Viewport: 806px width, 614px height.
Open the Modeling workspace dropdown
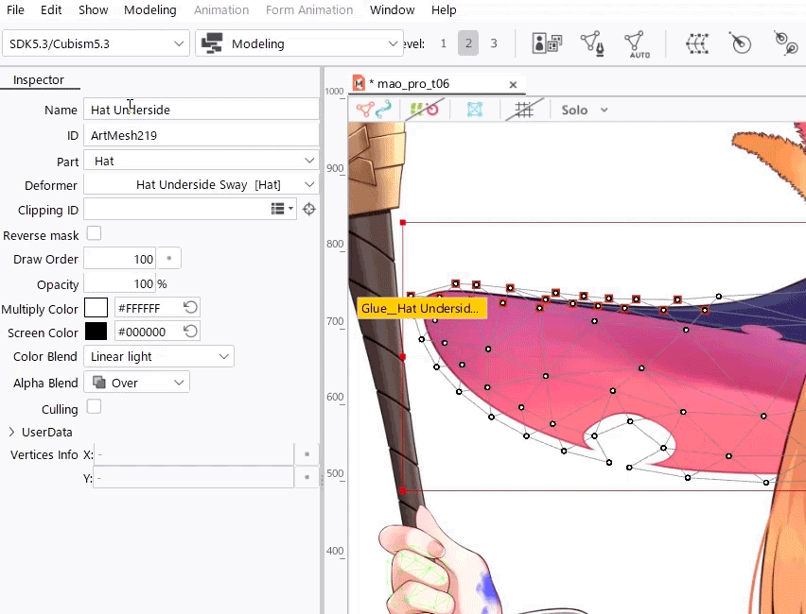[299, 43]
